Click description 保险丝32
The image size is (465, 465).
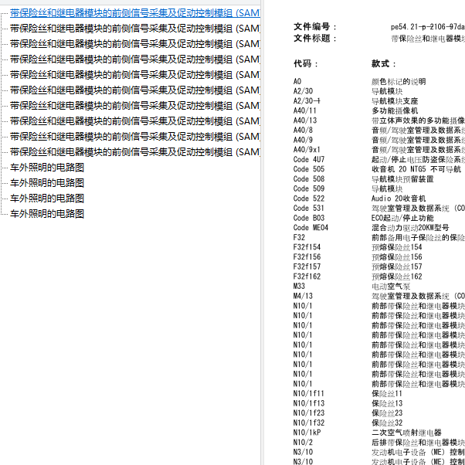click(387, 423)
